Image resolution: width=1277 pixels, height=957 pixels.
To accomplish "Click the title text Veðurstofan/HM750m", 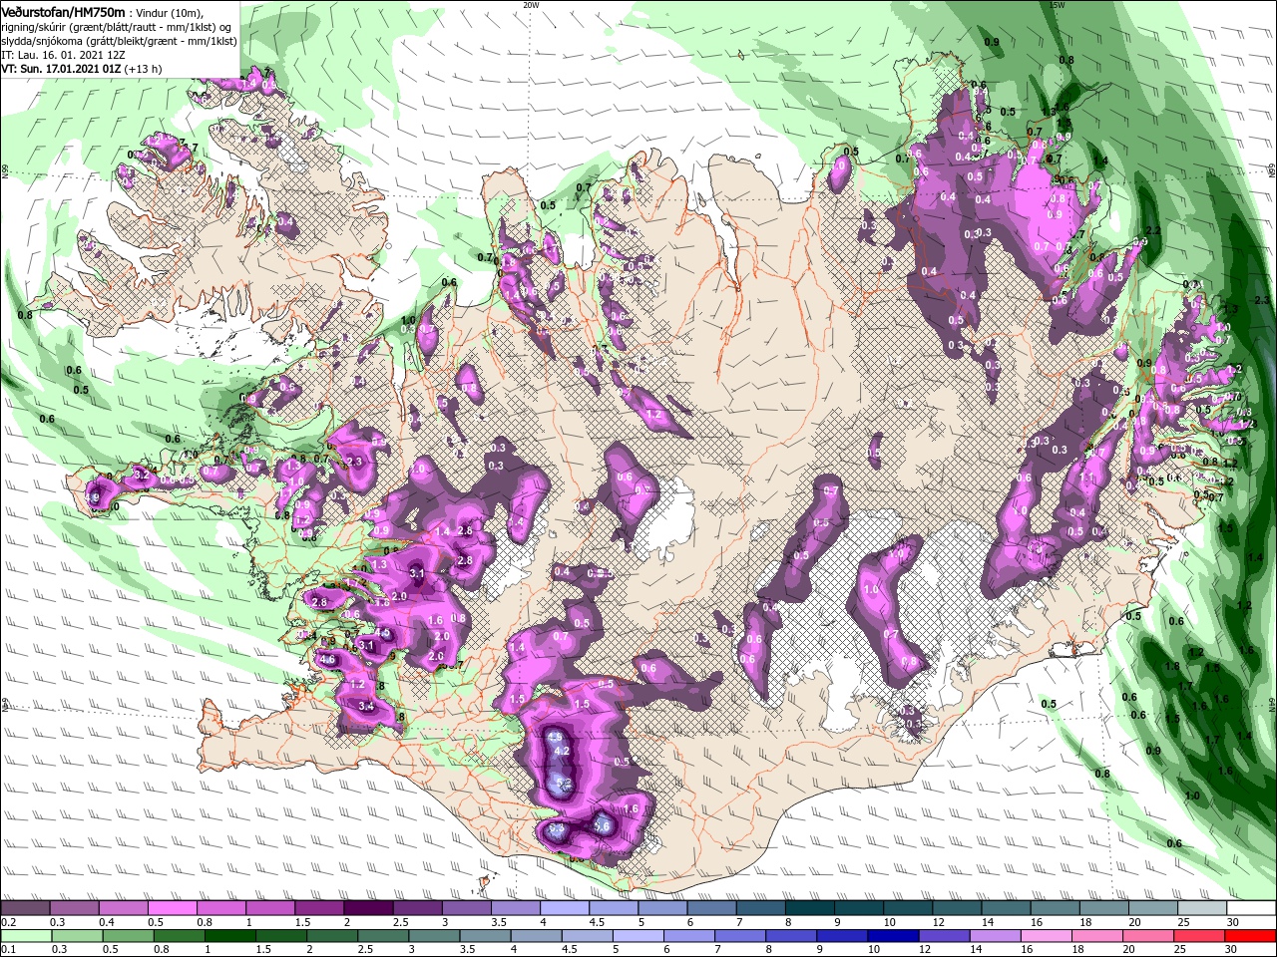I will (63, 11).
